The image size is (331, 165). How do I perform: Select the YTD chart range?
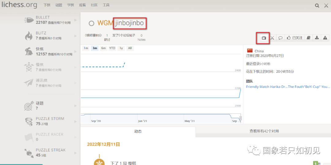[x=112, y=48]
